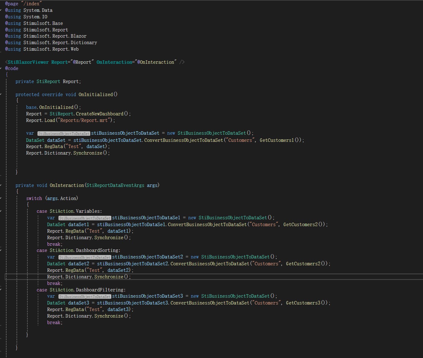Click the protected override void OnInitialized() declaration

(67, 95)
